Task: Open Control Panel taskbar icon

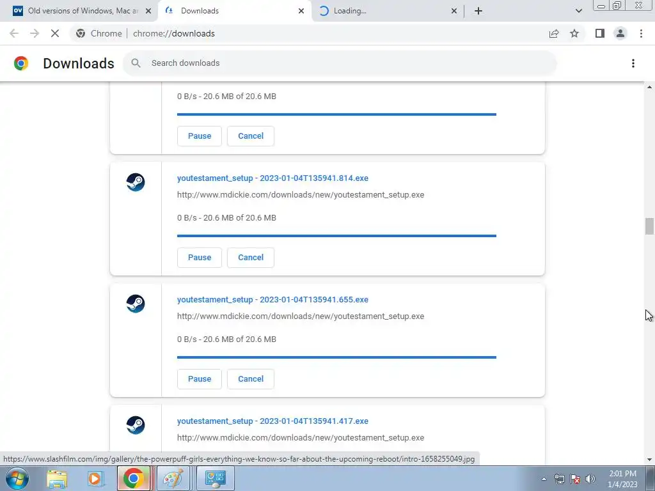Action: pyautogui.click(x=215, y=478)
